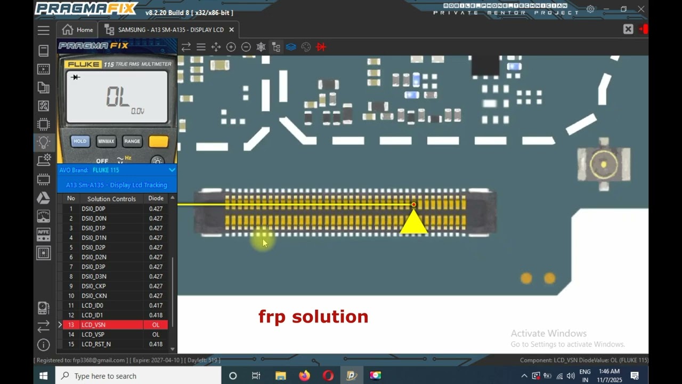
Task: Open the chip/IC sidebar icon
Action: [44, 124]
